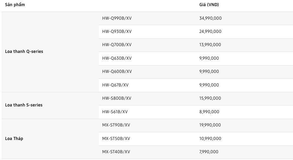Select the Loa thanh S-series category cell
The height and width of the screenshot is (160, 293).
click(x=50, y=105)
